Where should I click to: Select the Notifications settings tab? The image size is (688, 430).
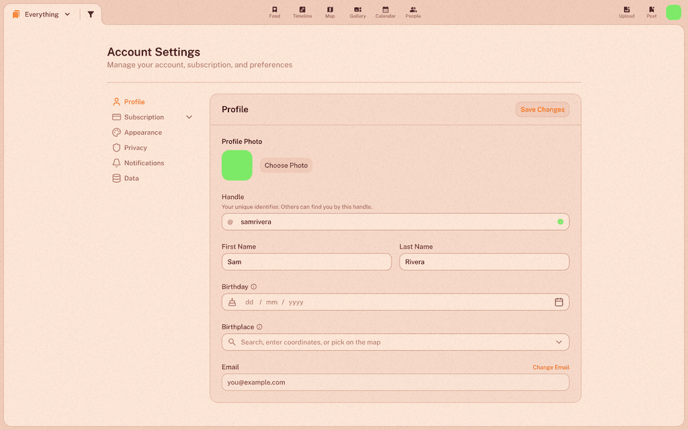point(138,163)
